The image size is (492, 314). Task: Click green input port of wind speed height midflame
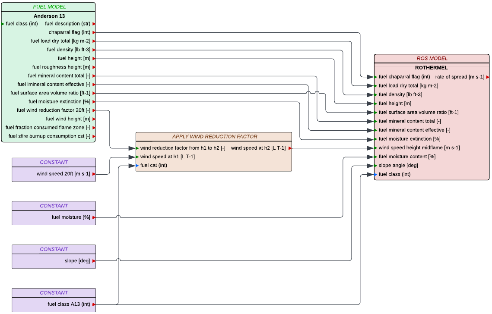pos(376,148)
